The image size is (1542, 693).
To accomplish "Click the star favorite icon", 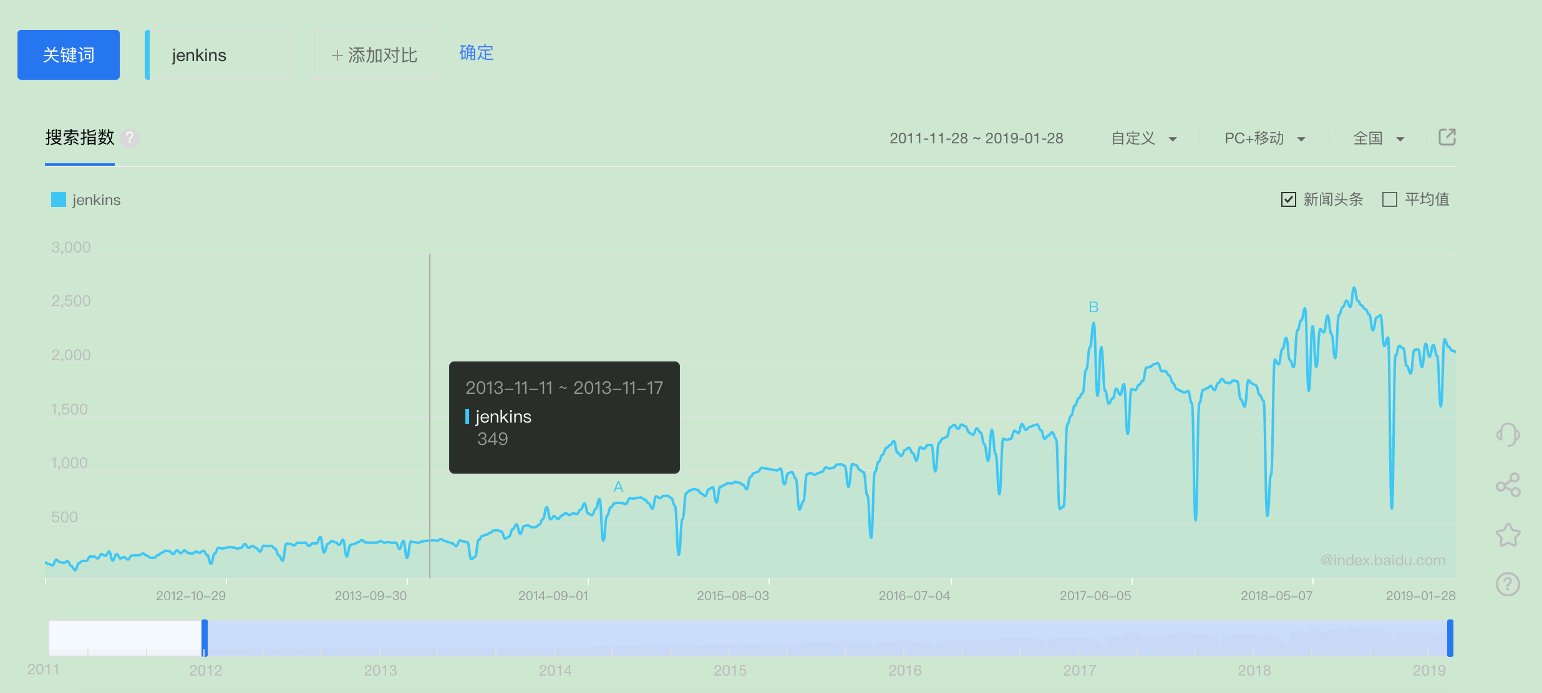I will (1508, 535).
